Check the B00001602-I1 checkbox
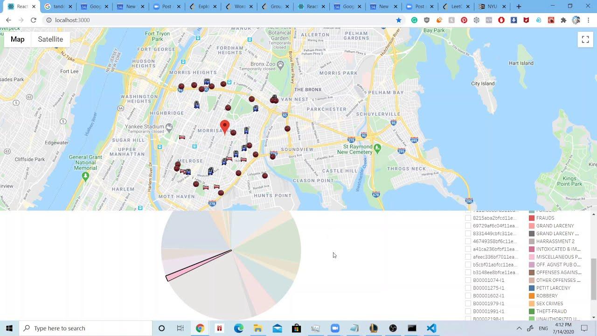Viewport: 597px width, 336px height. coord(468,295)
